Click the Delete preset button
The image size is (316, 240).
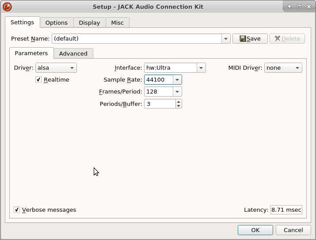[287, 39]
